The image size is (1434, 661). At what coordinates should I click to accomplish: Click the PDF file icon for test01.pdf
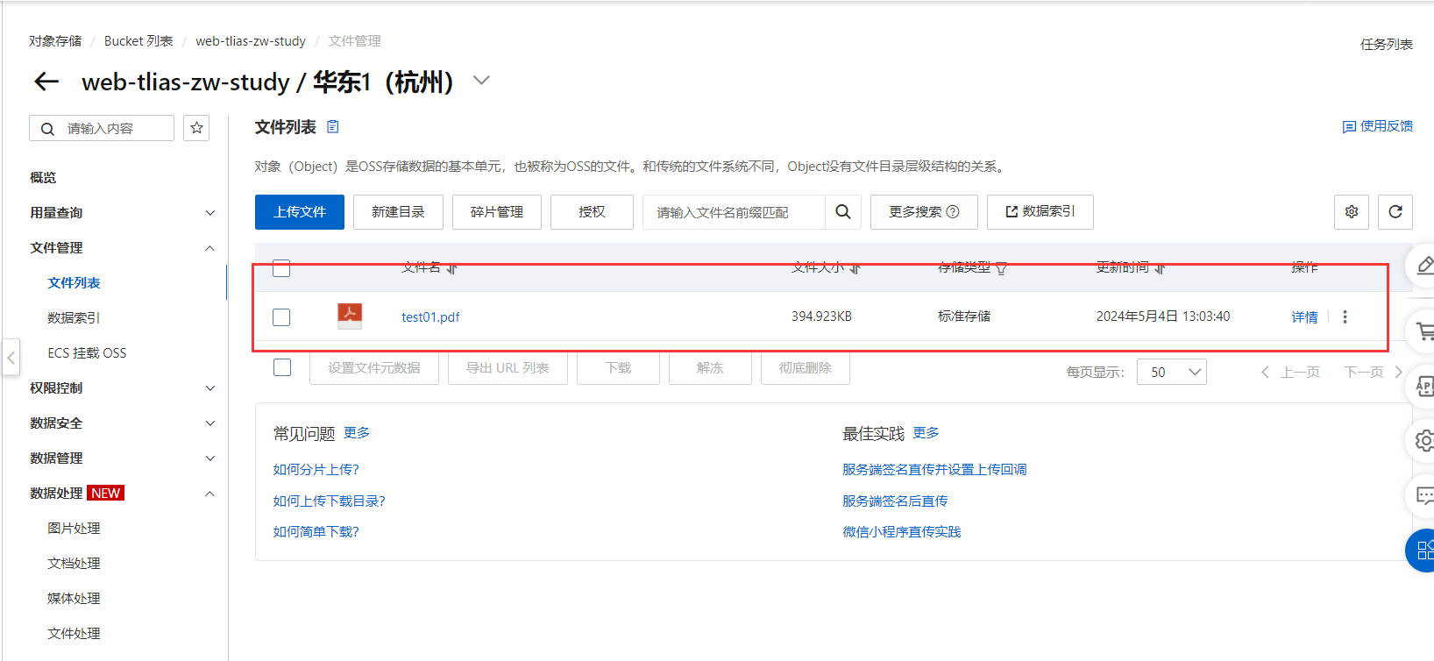coord(350,316)
